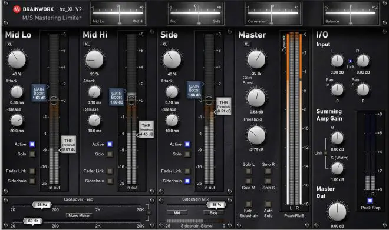Click the Mid Lo Release knob
The height and width of the screenshot is (230, 389).
click(17, 121)
